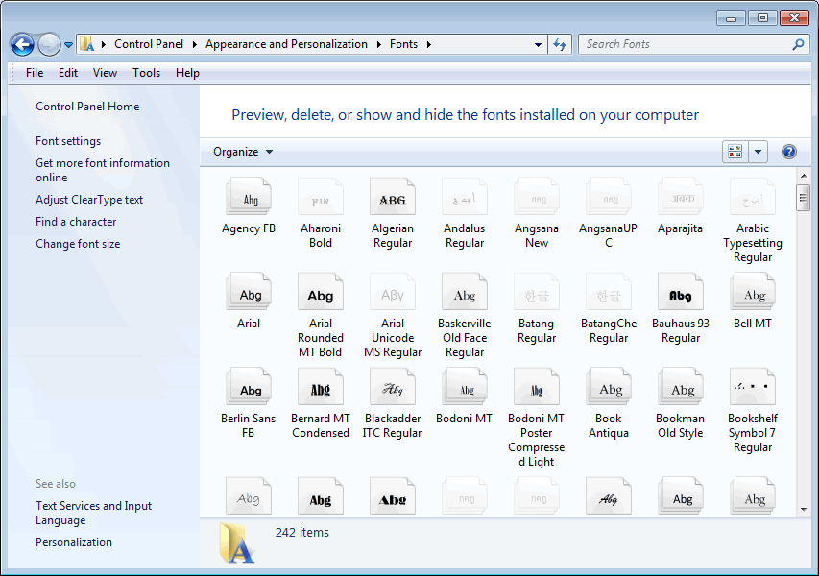Click the search magnifier icon

798,44
